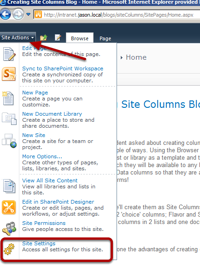Viewport: 200px width, 280px height.
Task: Open the recent pages dropdown arrow
Action: pyautogui.click(x=28, y=14)
